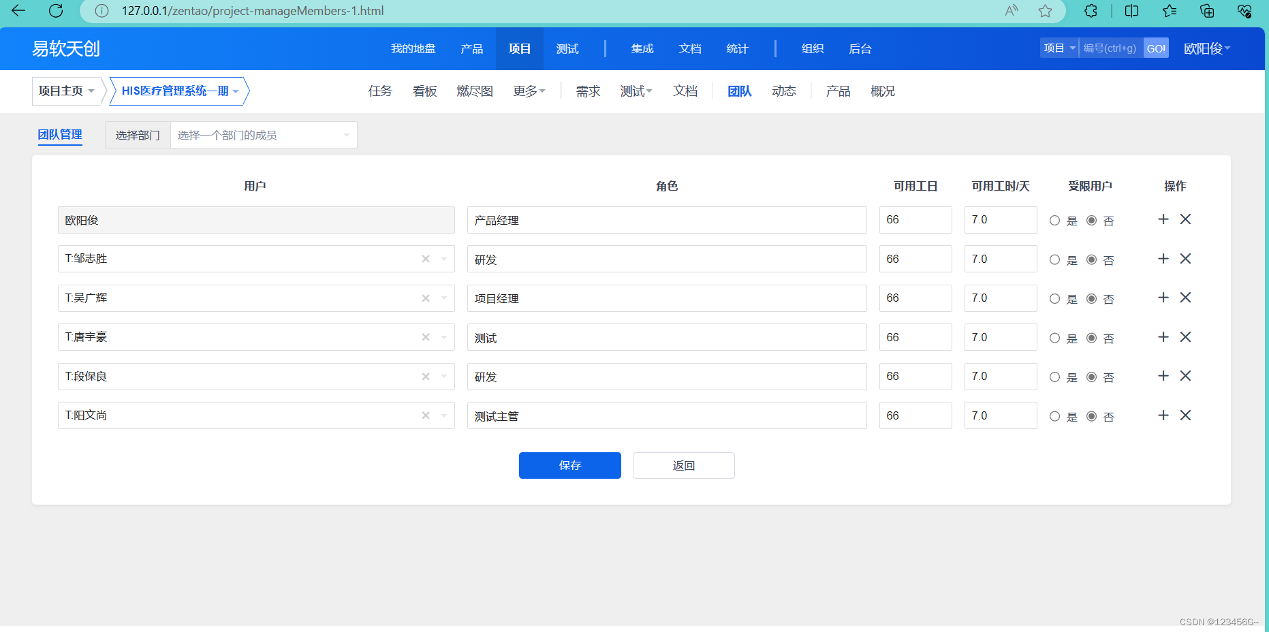Clear the T:邹志胜 user selection

pos(426,259)
